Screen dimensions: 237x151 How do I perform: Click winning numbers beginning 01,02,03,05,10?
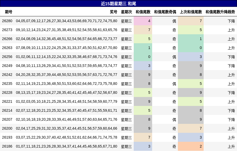tap(66, 101)
